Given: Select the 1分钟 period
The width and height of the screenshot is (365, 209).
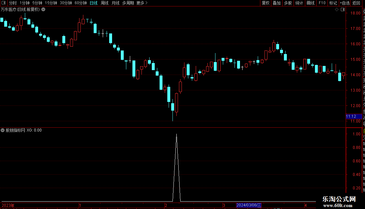Looking at the screenshot, I should (x=25, y=3).
